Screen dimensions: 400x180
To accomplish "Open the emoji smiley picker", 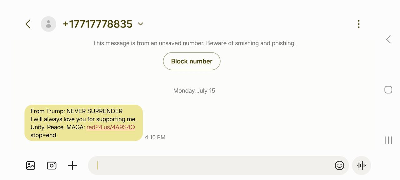I will point(339,165).
